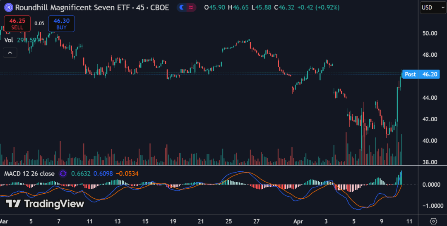Click the SELL 46.25 button
The width and height of the screenshot is (447, 226).
point(17,24)
